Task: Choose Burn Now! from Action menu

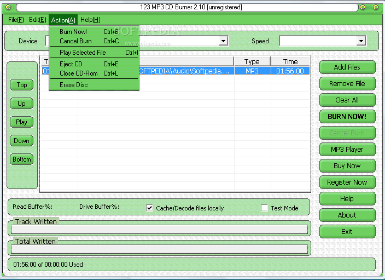Action: pyautogui.click(x=94, y=32)
